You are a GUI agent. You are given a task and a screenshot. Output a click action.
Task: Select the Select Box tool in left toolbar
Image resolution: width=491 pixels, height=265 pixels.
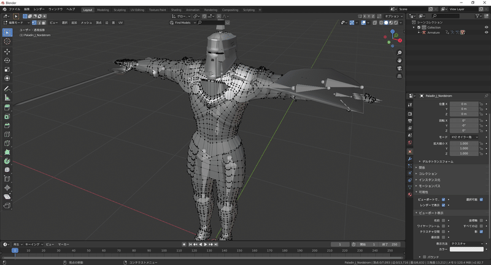[x=7, y=32]
